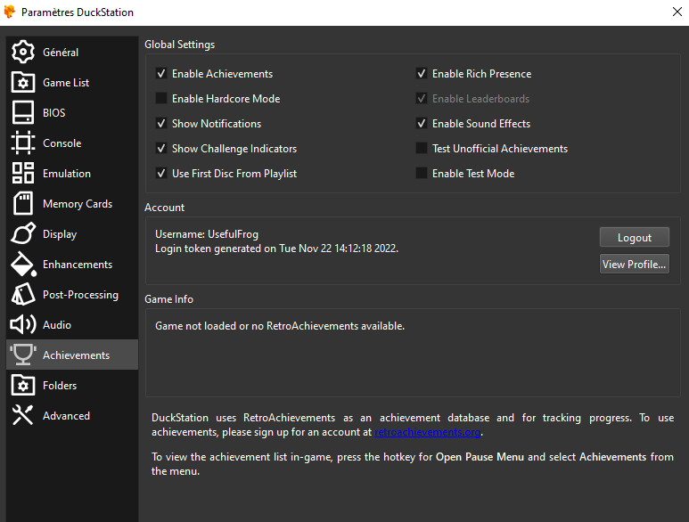The width and height of the screenshot is (689, 522).
Task: Click the Game not loaded message
Action: point(280,326)
